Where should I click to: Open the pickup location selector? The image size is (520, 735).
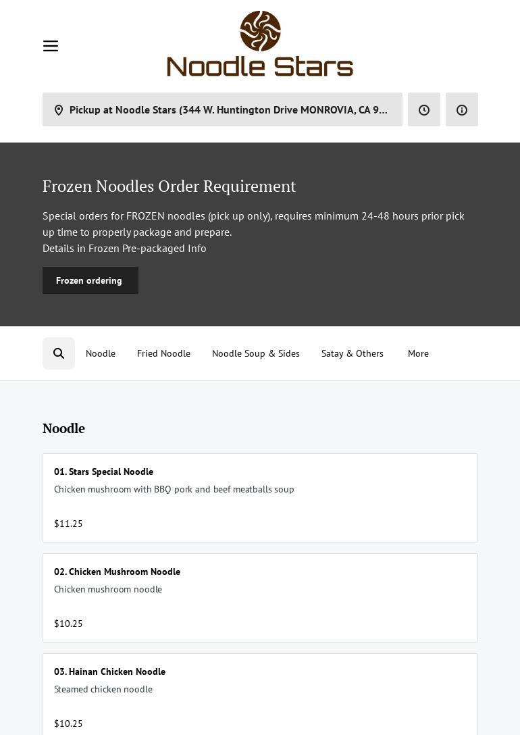click(x=228, y=110)
